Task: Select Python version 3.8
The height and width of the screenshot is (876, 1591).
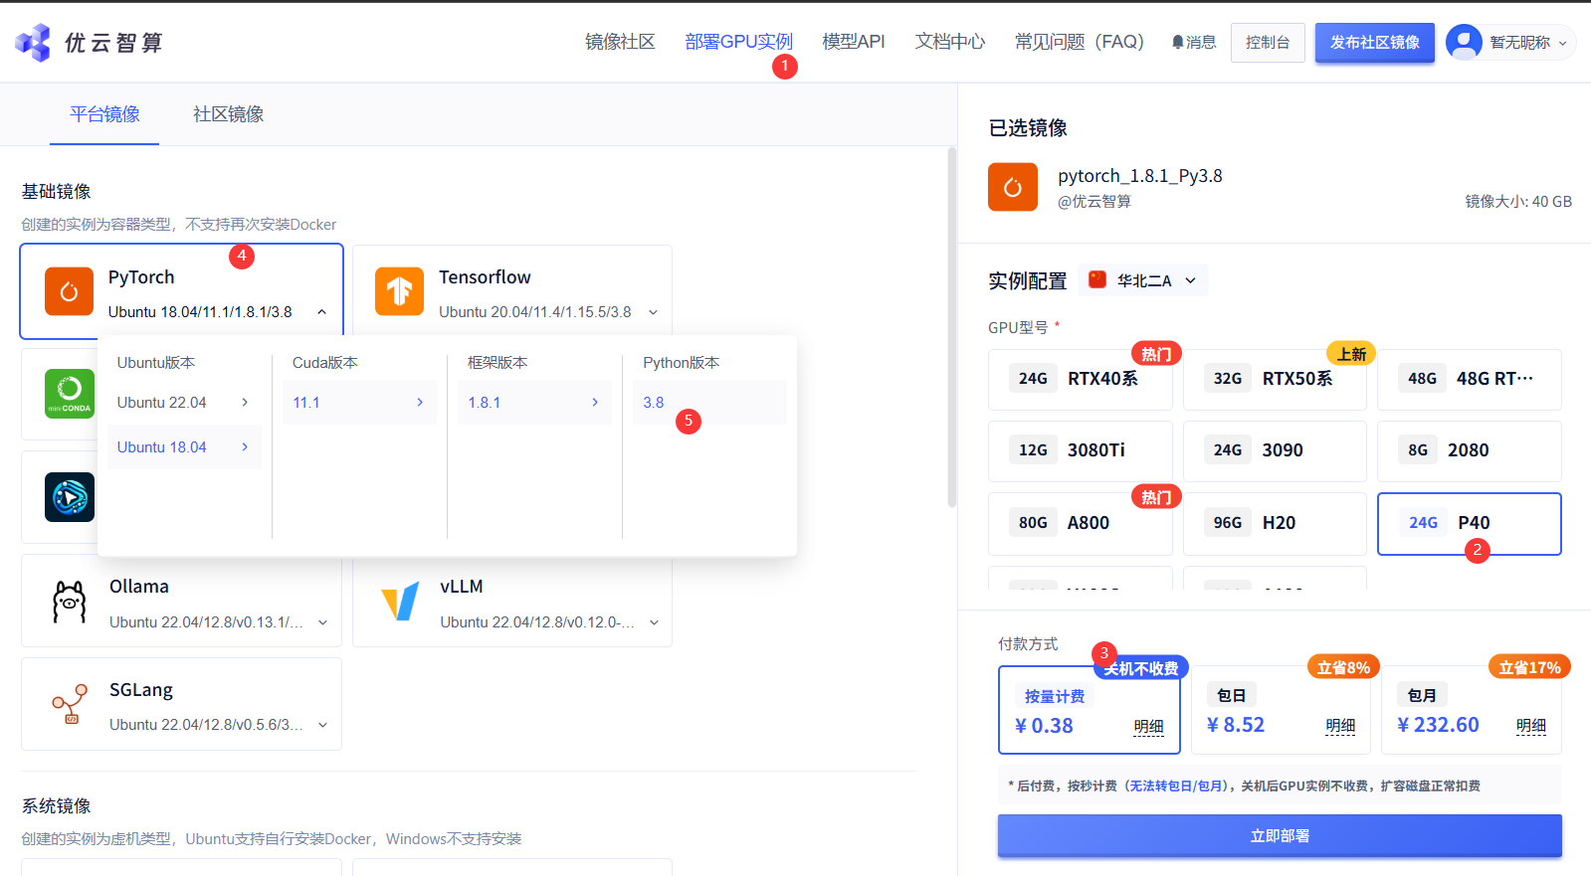Action: pyautogui.click(x=709, y=403)
